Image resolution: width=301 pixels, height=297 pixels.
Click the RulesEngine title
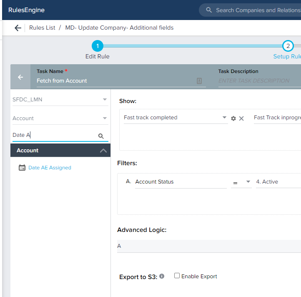coord(26,10)
